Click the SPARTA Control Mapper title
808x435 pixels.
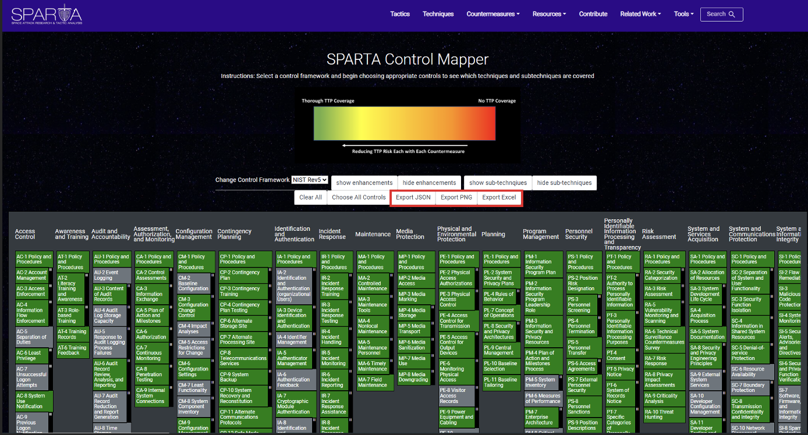point(407,59)
